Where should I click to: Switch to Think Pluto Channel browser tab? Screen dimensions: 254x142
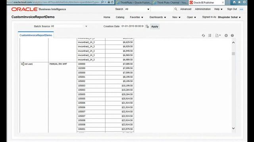pos(170,3)
